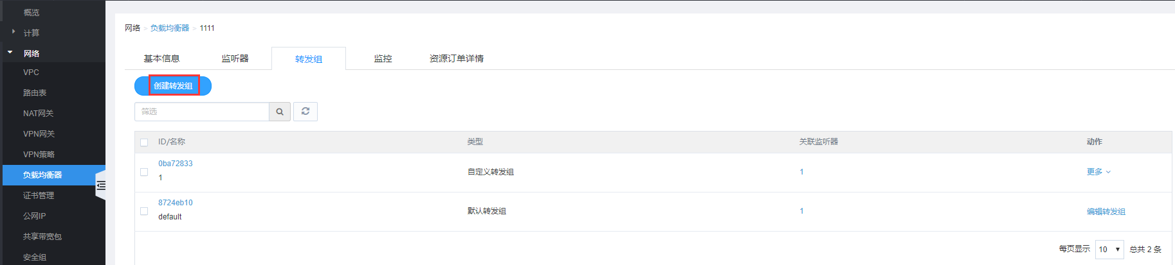Go to the 监控 tab
The height and width of the screenshot is (265, 1175).
pyautogui.click(x=383, y=58)
